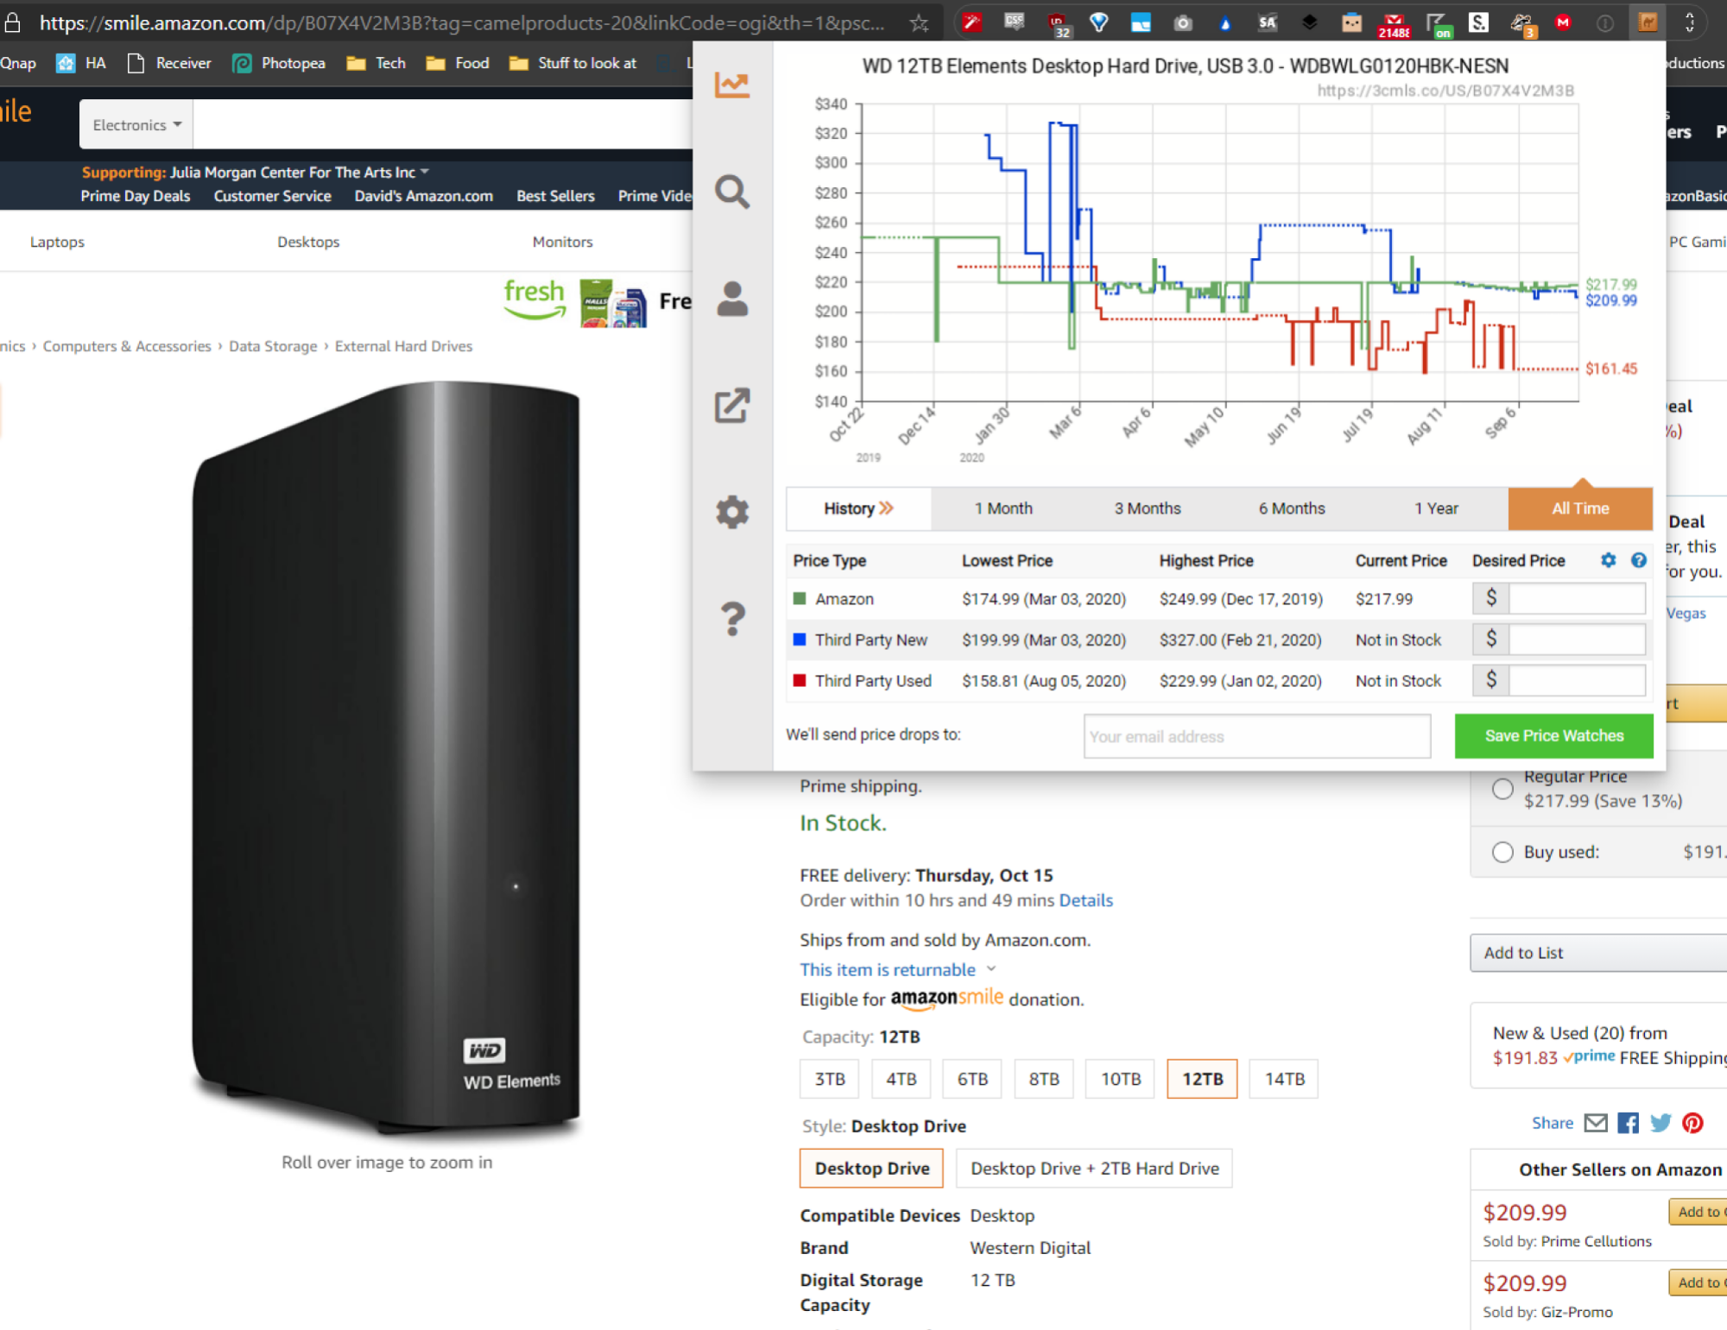Open the External Hard Drives breadcrumb link
1727x1330 pixels.
pyautogui.click(x=403, y=346)
